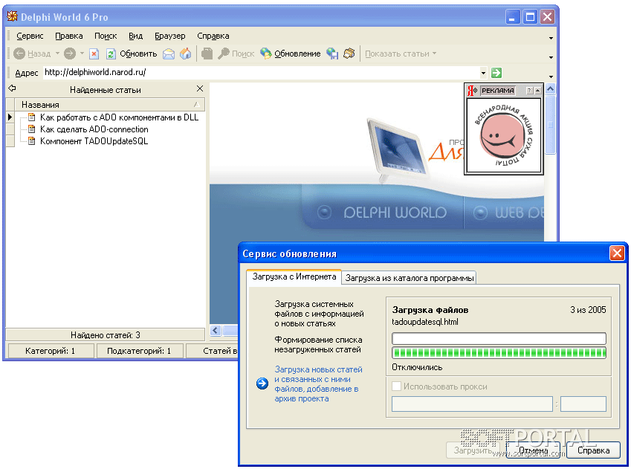Switch to Загрузка с Интернета tab
This screenshot has width=631, height=469.
(x=294, y=277)
